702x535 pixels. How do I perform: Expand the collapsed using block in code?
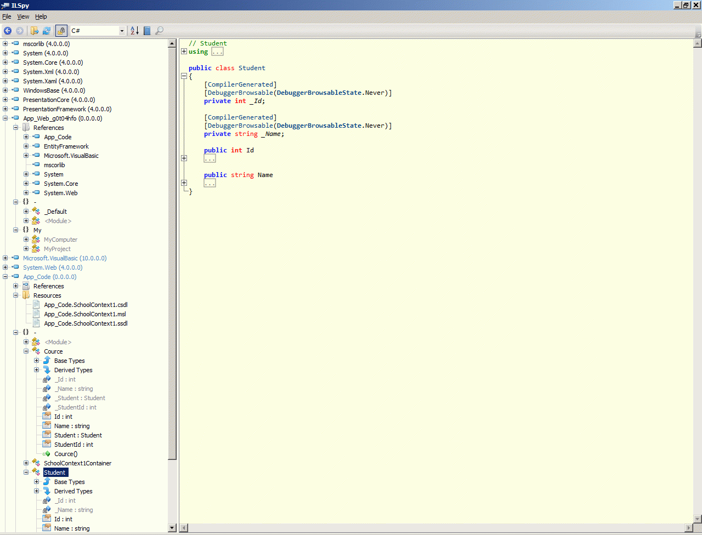pos(184,52)
